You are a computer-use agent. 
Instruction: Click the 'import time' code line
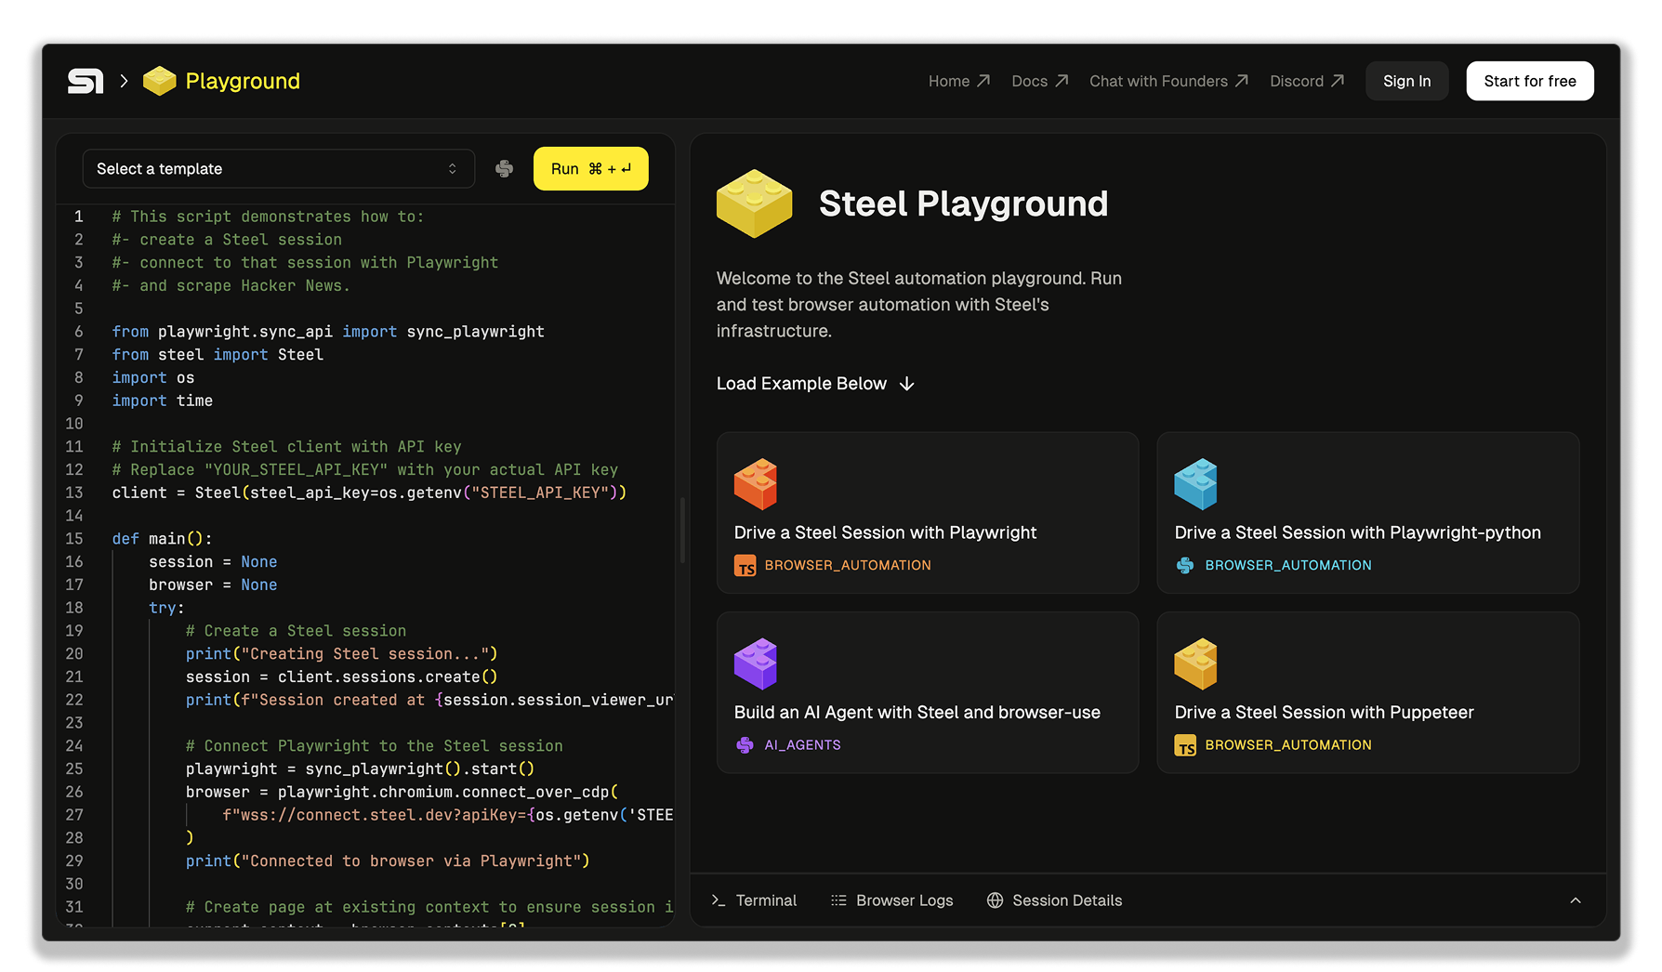point(163,401)
